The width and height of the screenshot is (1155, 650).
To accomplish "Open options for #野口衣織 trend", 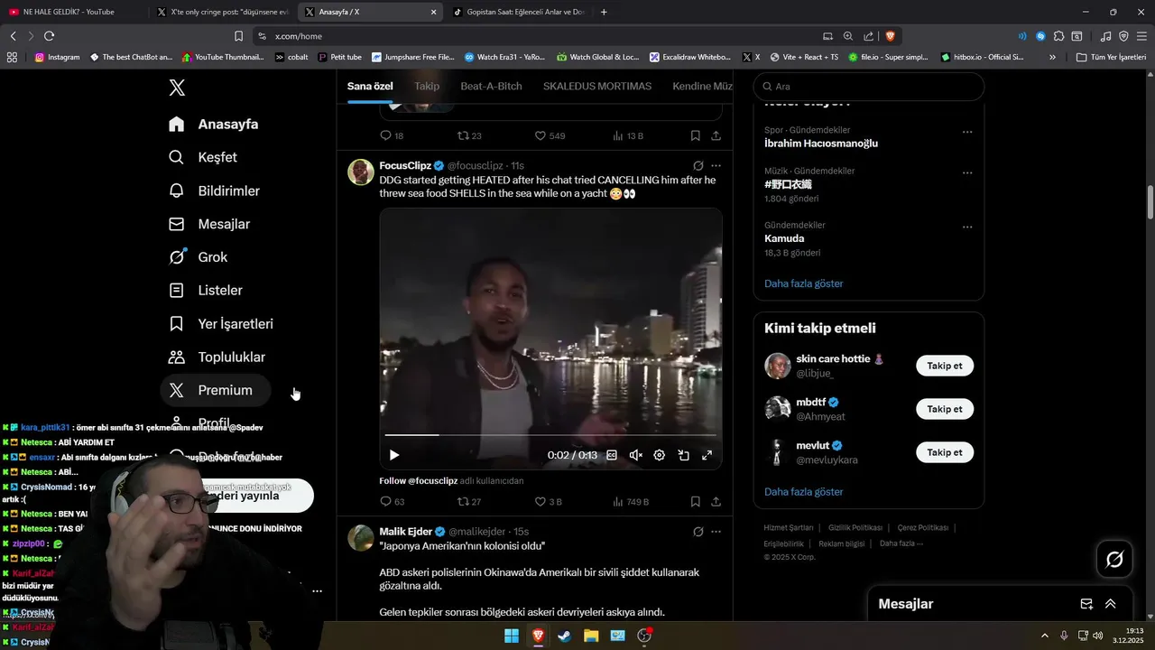I will tap(967, 172).
